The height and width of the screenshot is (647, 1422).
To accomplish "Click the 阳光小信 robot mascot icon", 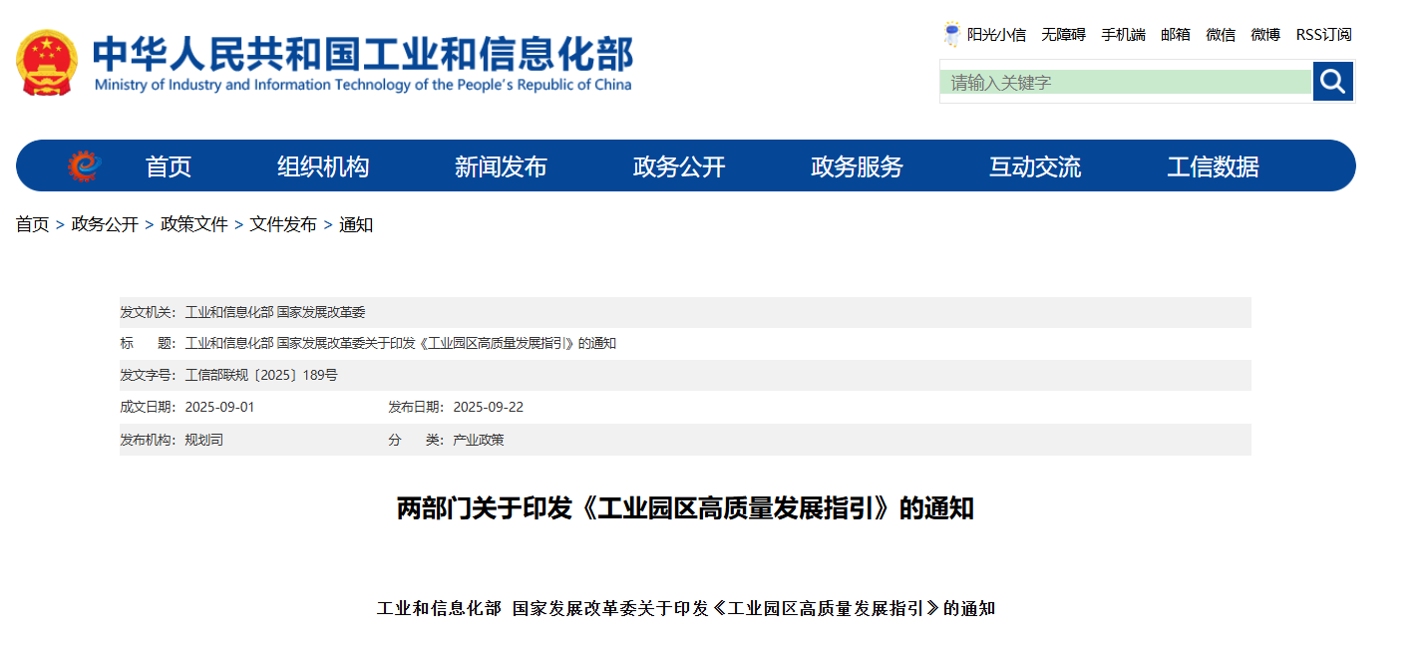I will point(951,35).
